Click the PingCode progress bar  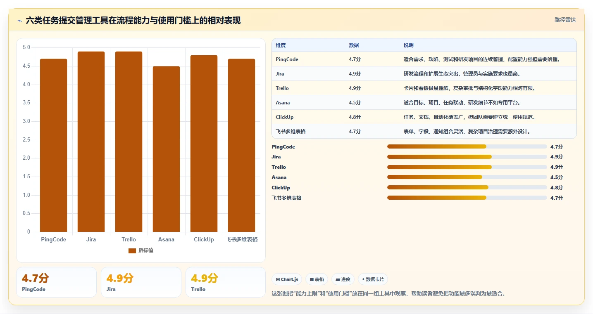(467, 146)
